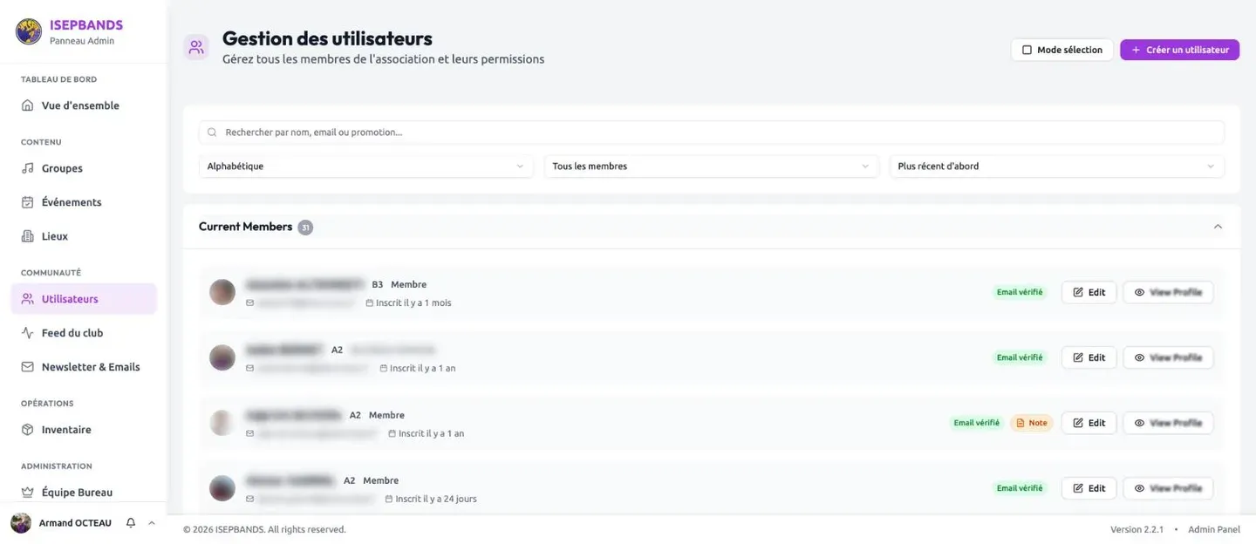Image resolution: width=1256 pixels, height=544 pixels.
Task: Click Email vérifié badge beside the Note badge
Action: pyautogui.click(x=977, y=423)
